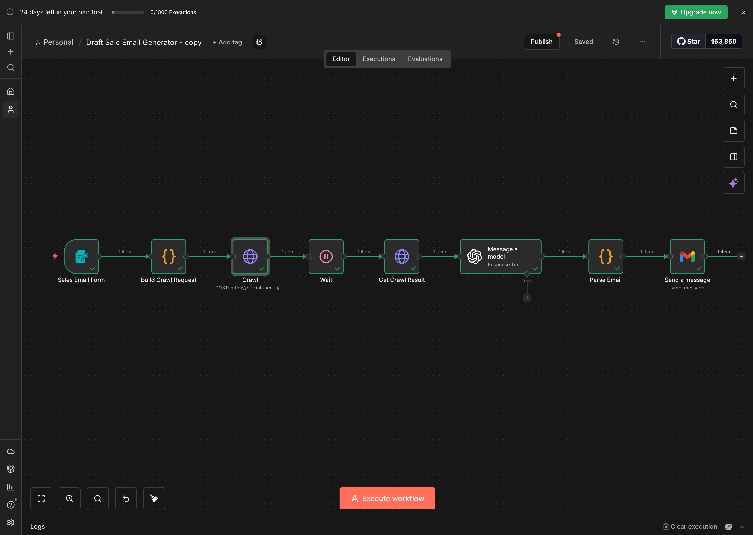The width and height of the screenshot is (753, 535).
Task: Undo the last change with the arrow icon
Action: 126,498
